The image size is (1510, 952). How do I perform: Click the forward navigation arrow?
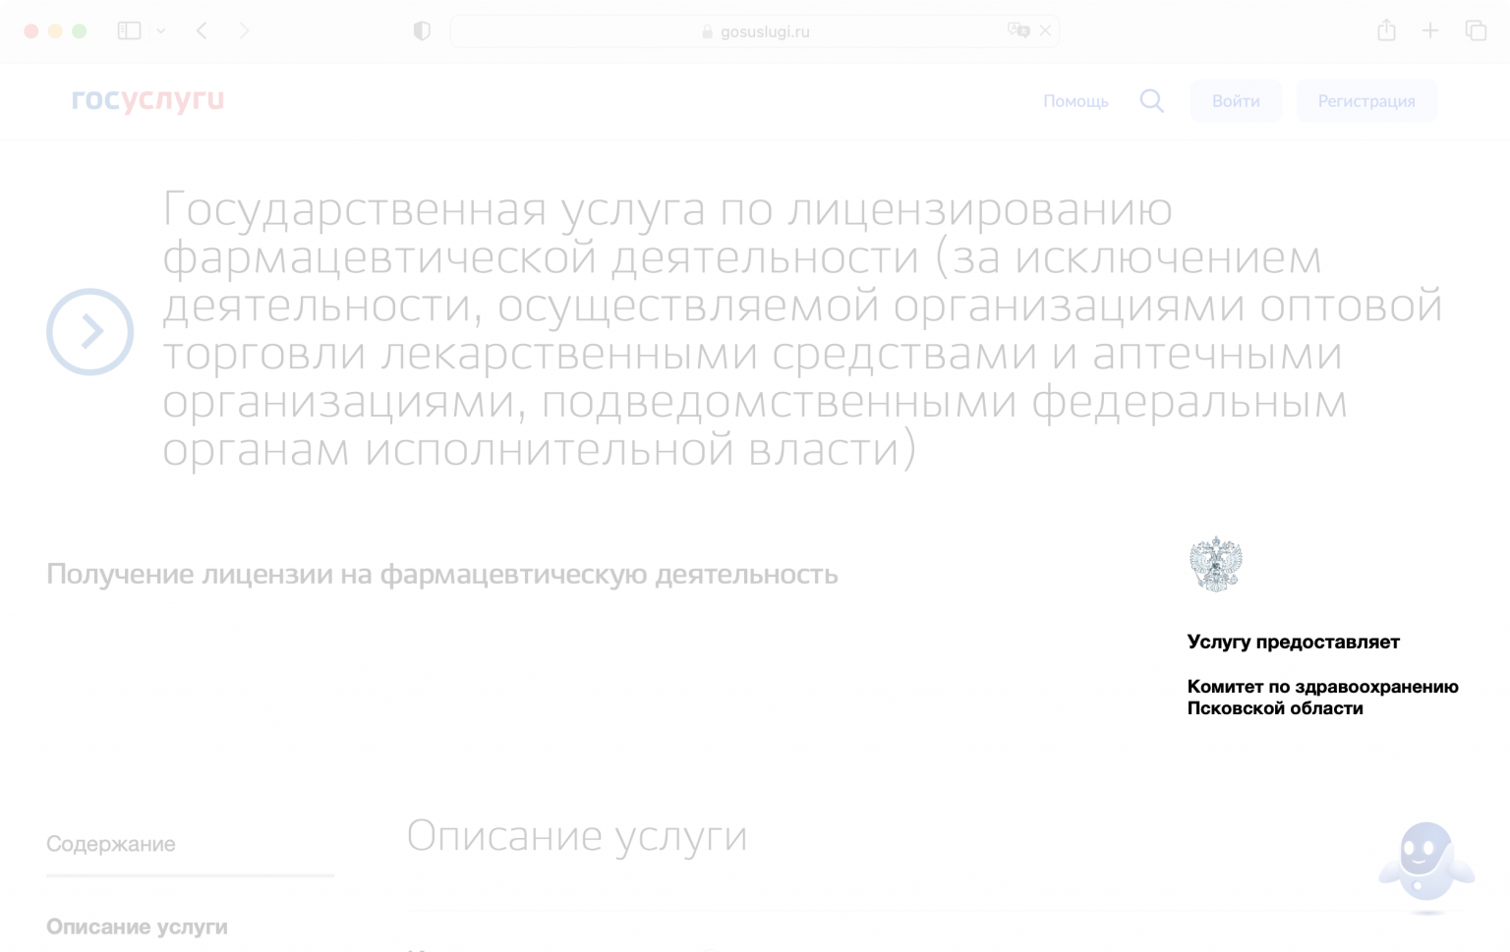coord(245,30)
